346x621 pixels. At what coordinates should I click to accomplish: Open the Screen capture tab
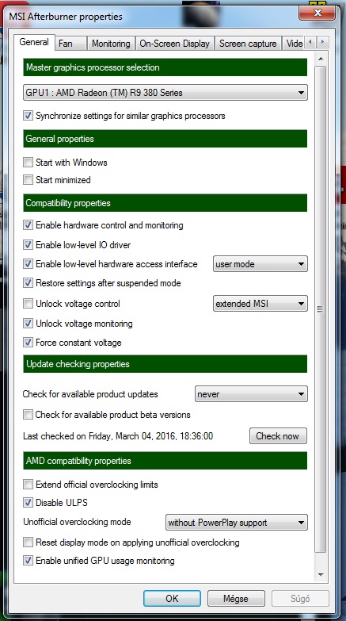(248, 44)
